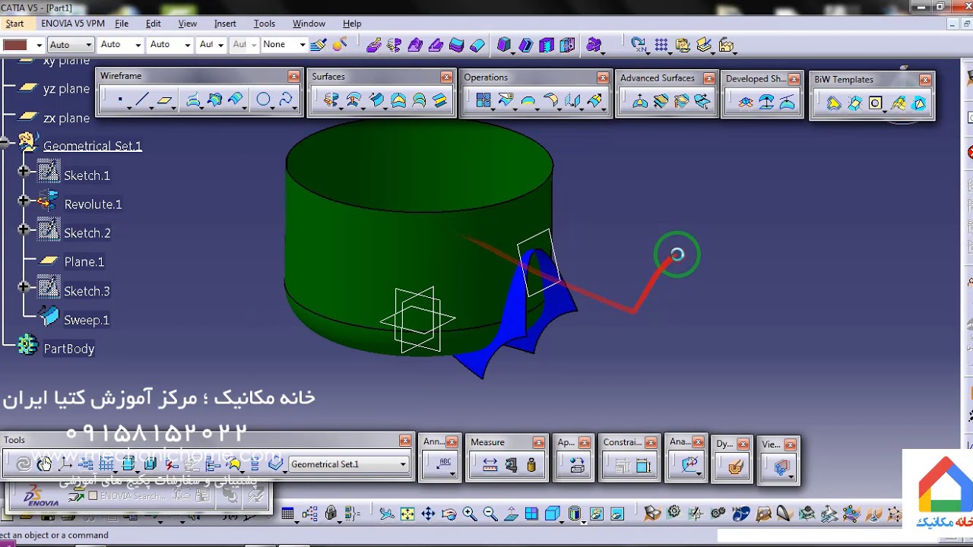
Task: Click the Boundary icon in Operations toolbar
Action: click(528, 100)
